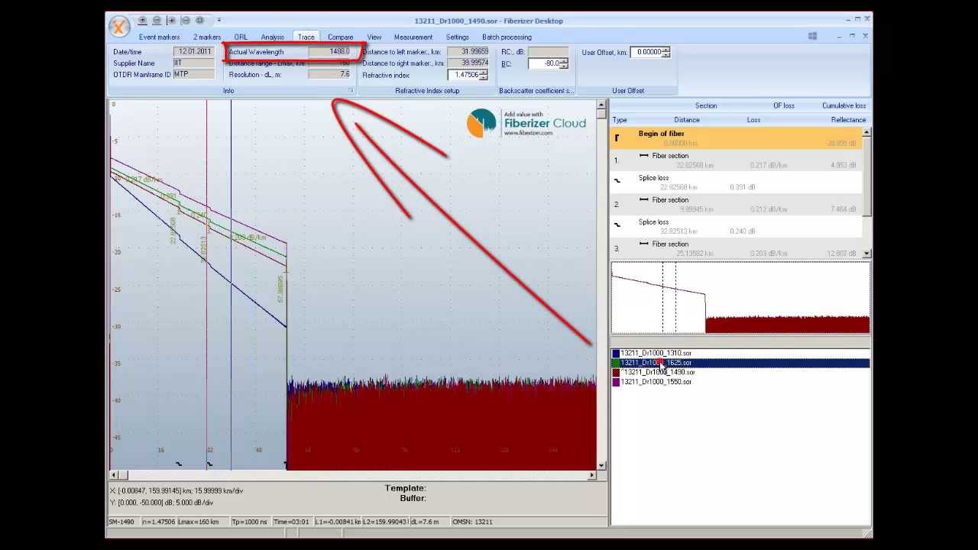978x550 pixels.
Task: Click the event table scroll up arrow
Action: pos(866,132)
